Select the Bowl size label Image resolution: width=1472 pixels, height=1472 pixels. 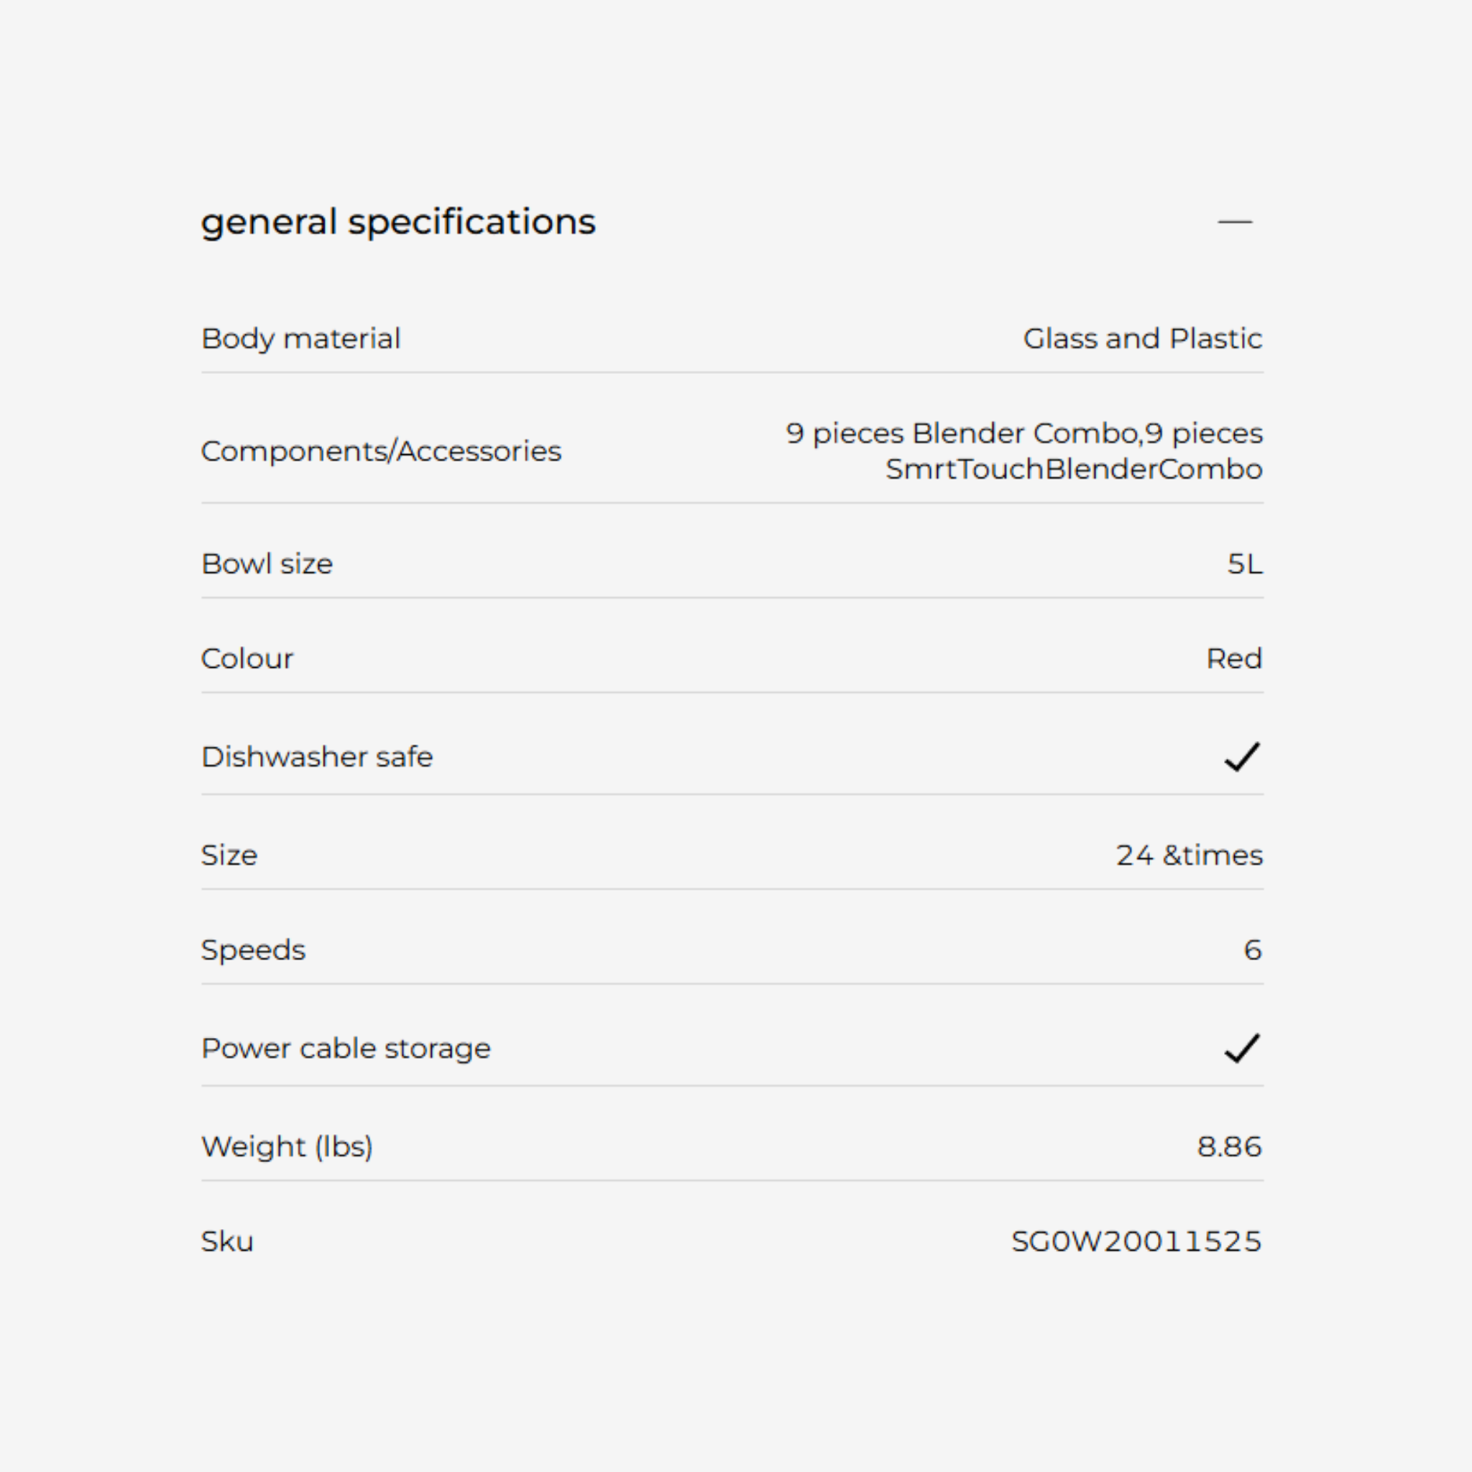pyautogui.click(x=267, y=563)
